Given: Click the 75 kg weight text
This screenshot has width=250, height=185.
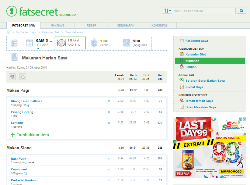Looking at the screenshot, I should click(136, 41).
